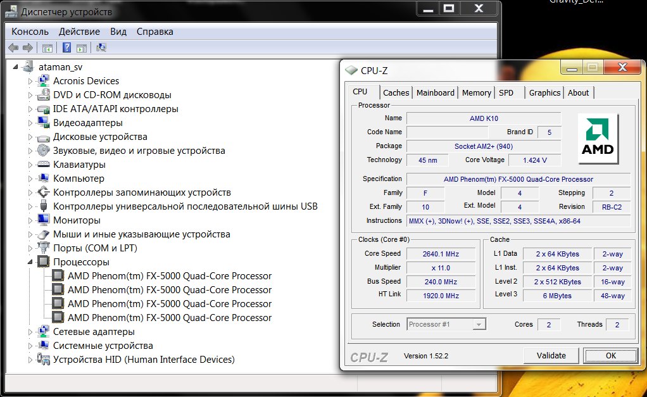Click the Validate button in CPU-Z
Screen dimensions: 647x397
[x=551, y=355]
